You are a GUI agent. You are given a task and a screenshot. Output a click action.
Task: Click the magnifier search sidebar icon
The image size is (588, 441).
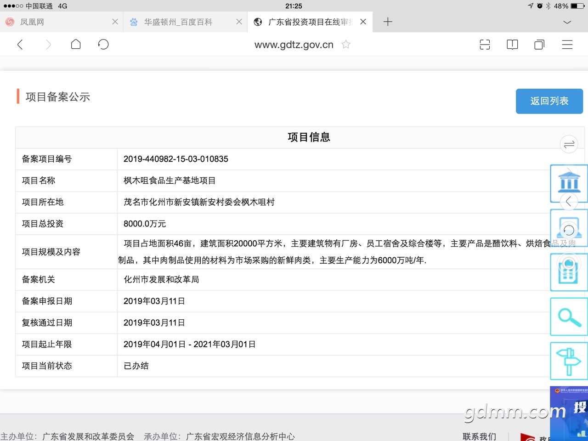569,317
